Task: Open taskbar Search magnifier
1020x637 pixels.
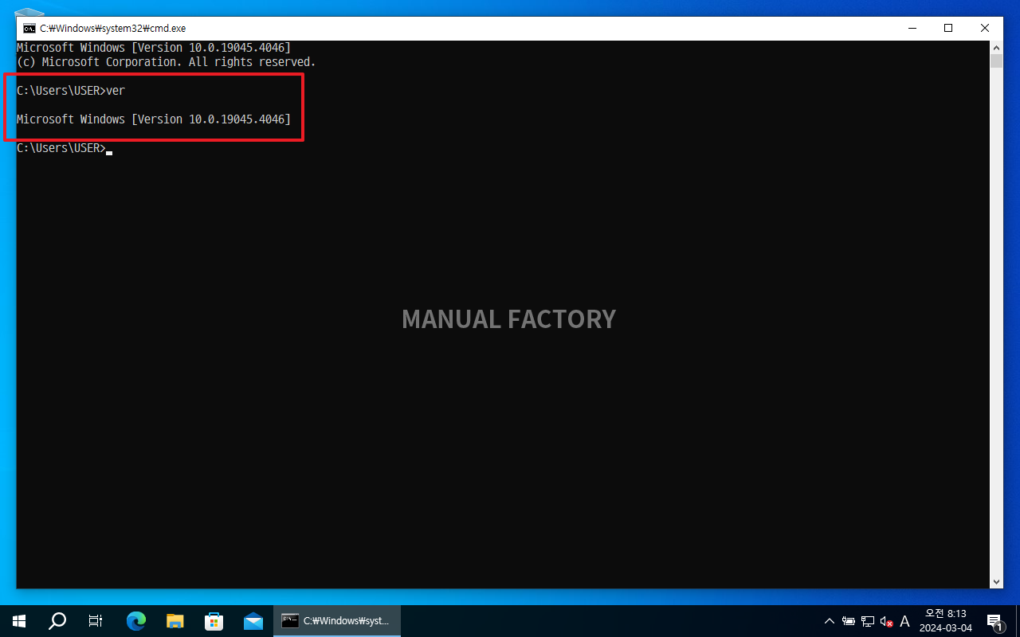Action: (x=57, y=621)
